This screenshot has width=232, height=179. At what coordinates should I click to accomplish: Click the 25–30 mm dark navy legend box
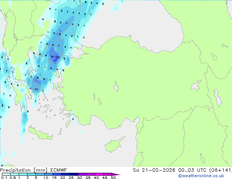click(74, 174)
